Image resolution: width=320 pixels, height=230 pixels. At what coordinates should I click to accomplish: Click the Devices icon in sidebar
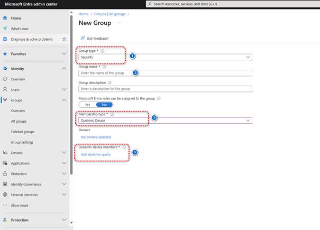tap(5, 152)
